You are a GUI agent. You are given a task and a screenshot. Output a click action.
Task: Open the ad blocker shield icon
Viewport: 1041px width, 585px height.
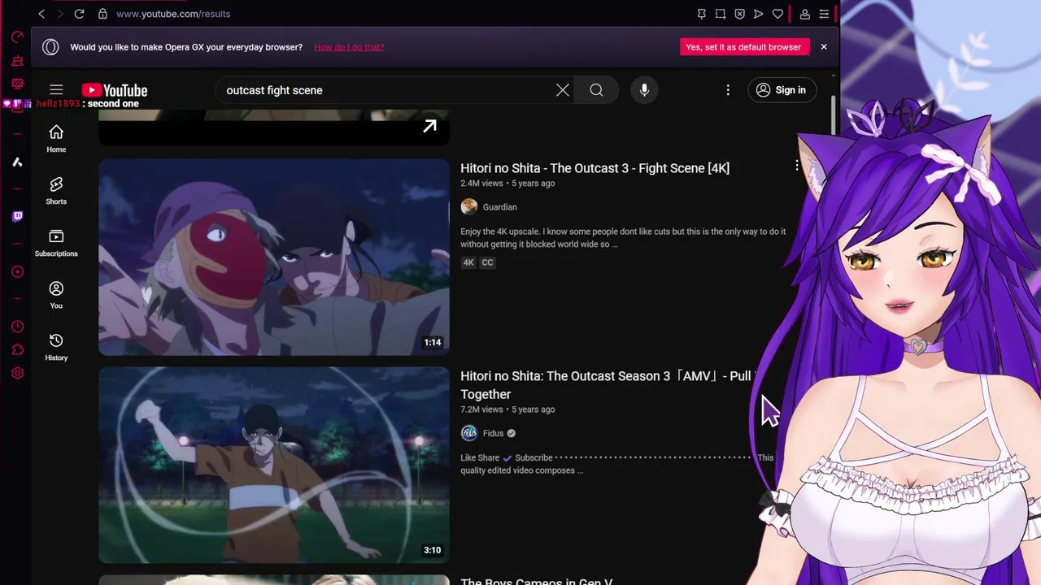(x=739, y=14)
